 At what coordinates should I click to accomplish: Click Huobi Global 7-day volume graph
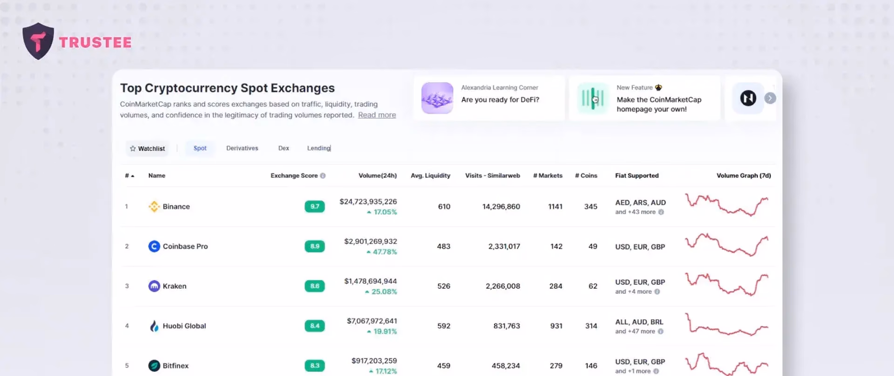click(727, 324)
